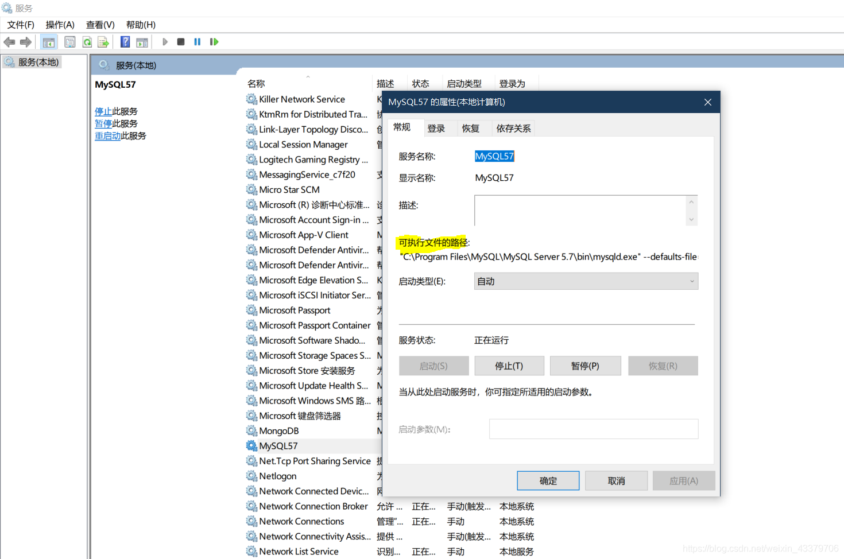
Task: Click the gear icon of Killer Network Service
Action: click(x=251, y=99)
